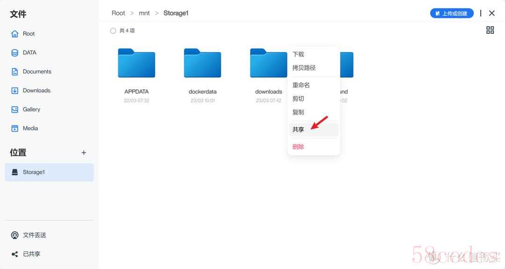Switch to grid view layout icon
The height and width of the screenshot is (269, 505).
(x=490, y=30)
